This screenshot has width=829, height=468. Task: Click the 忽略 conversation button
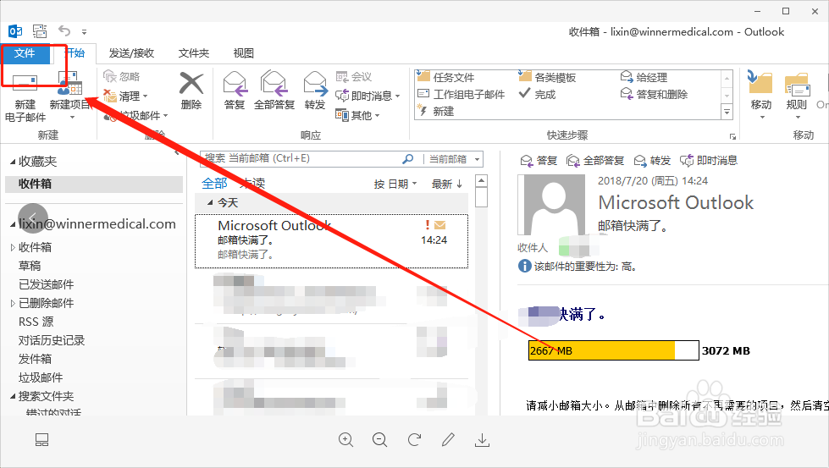coord(122,77)
